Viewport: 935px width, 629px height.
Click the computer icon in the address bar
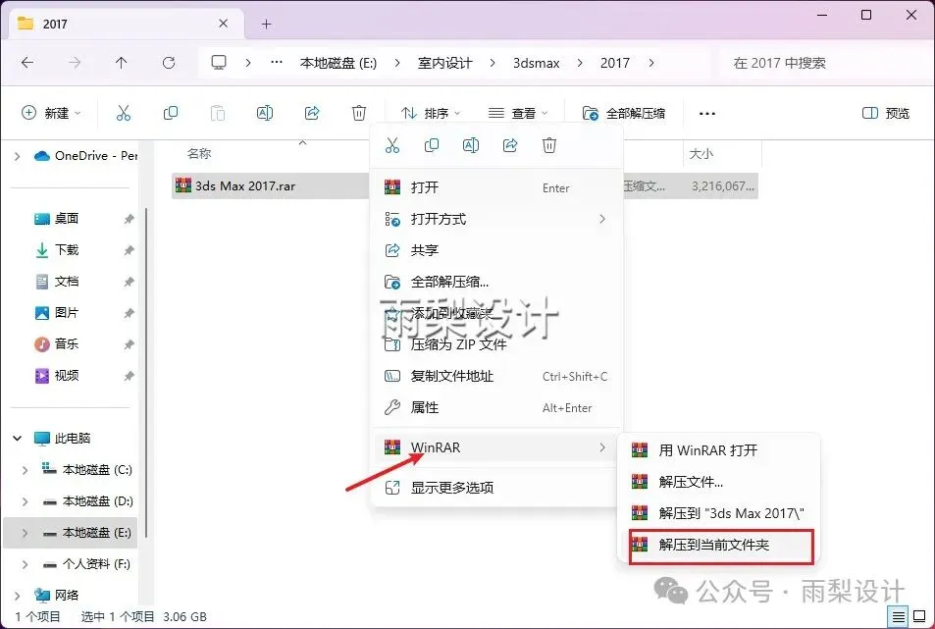[x=219, y=63]
